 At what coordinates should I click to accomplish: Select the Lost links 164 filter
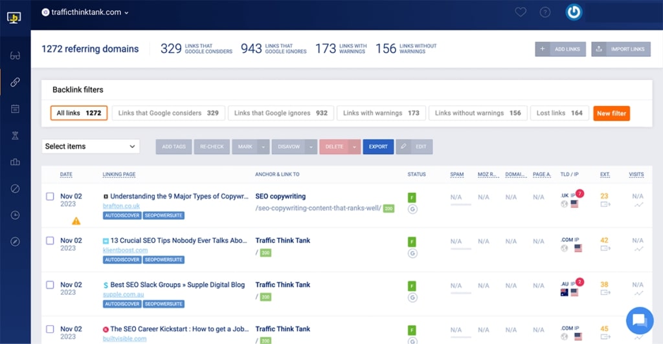[x=559, y=113]
